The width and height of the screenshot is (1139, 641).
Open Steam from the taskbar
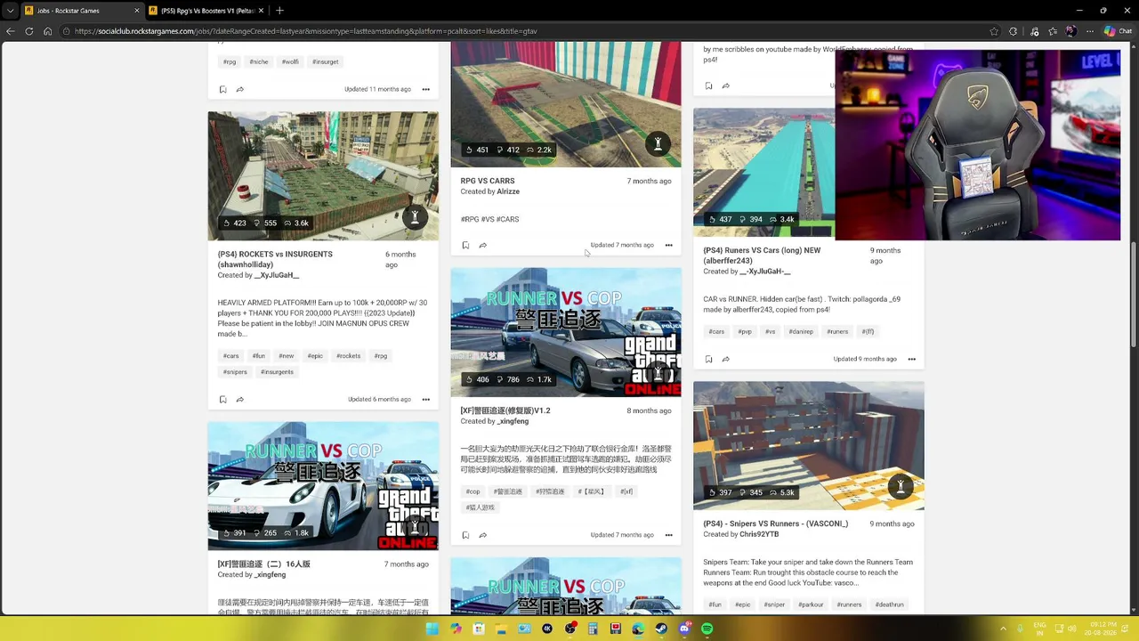click(x=661, y=629)
